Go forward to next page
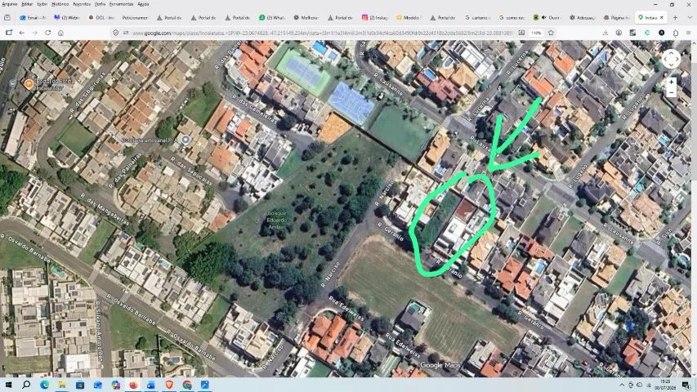 34,33
